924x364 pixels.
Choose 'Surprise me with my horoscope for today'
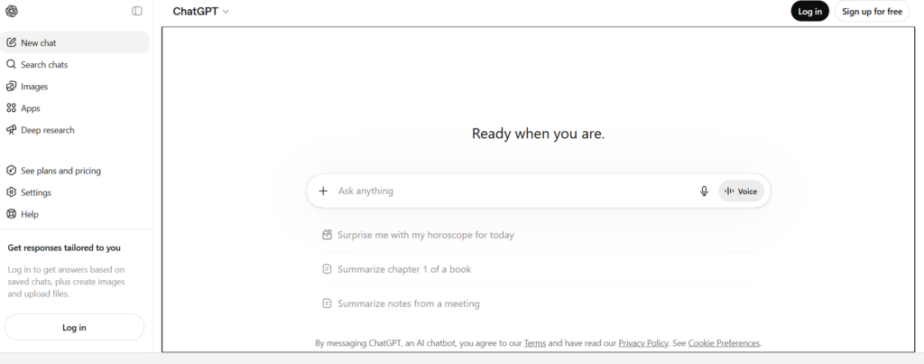(539, 235)
